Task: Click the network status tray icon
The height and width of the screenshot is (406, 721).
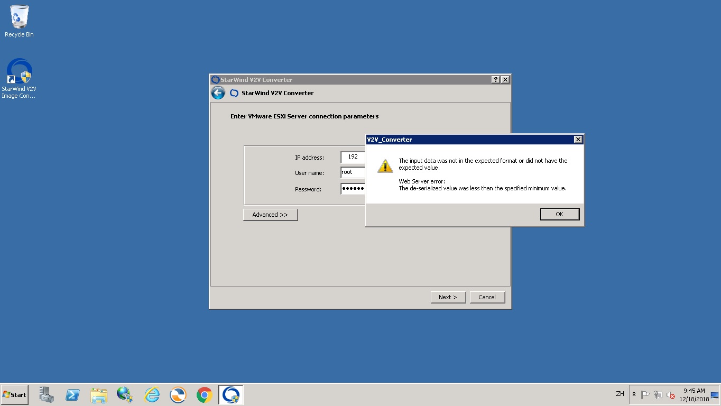Action: (658, 395)
